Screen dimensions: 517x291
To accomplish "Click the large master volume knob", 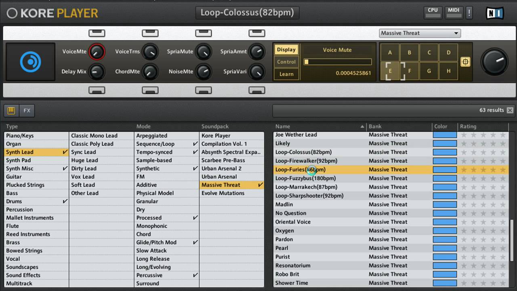I will (x=494, y=62).
